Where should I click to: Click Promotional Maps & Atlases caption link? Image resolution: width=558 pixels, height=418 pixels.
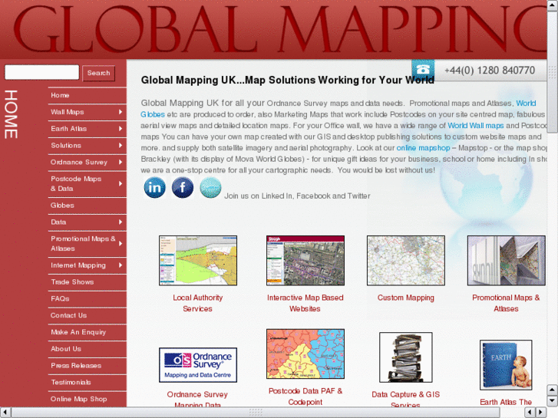(506, 303)
